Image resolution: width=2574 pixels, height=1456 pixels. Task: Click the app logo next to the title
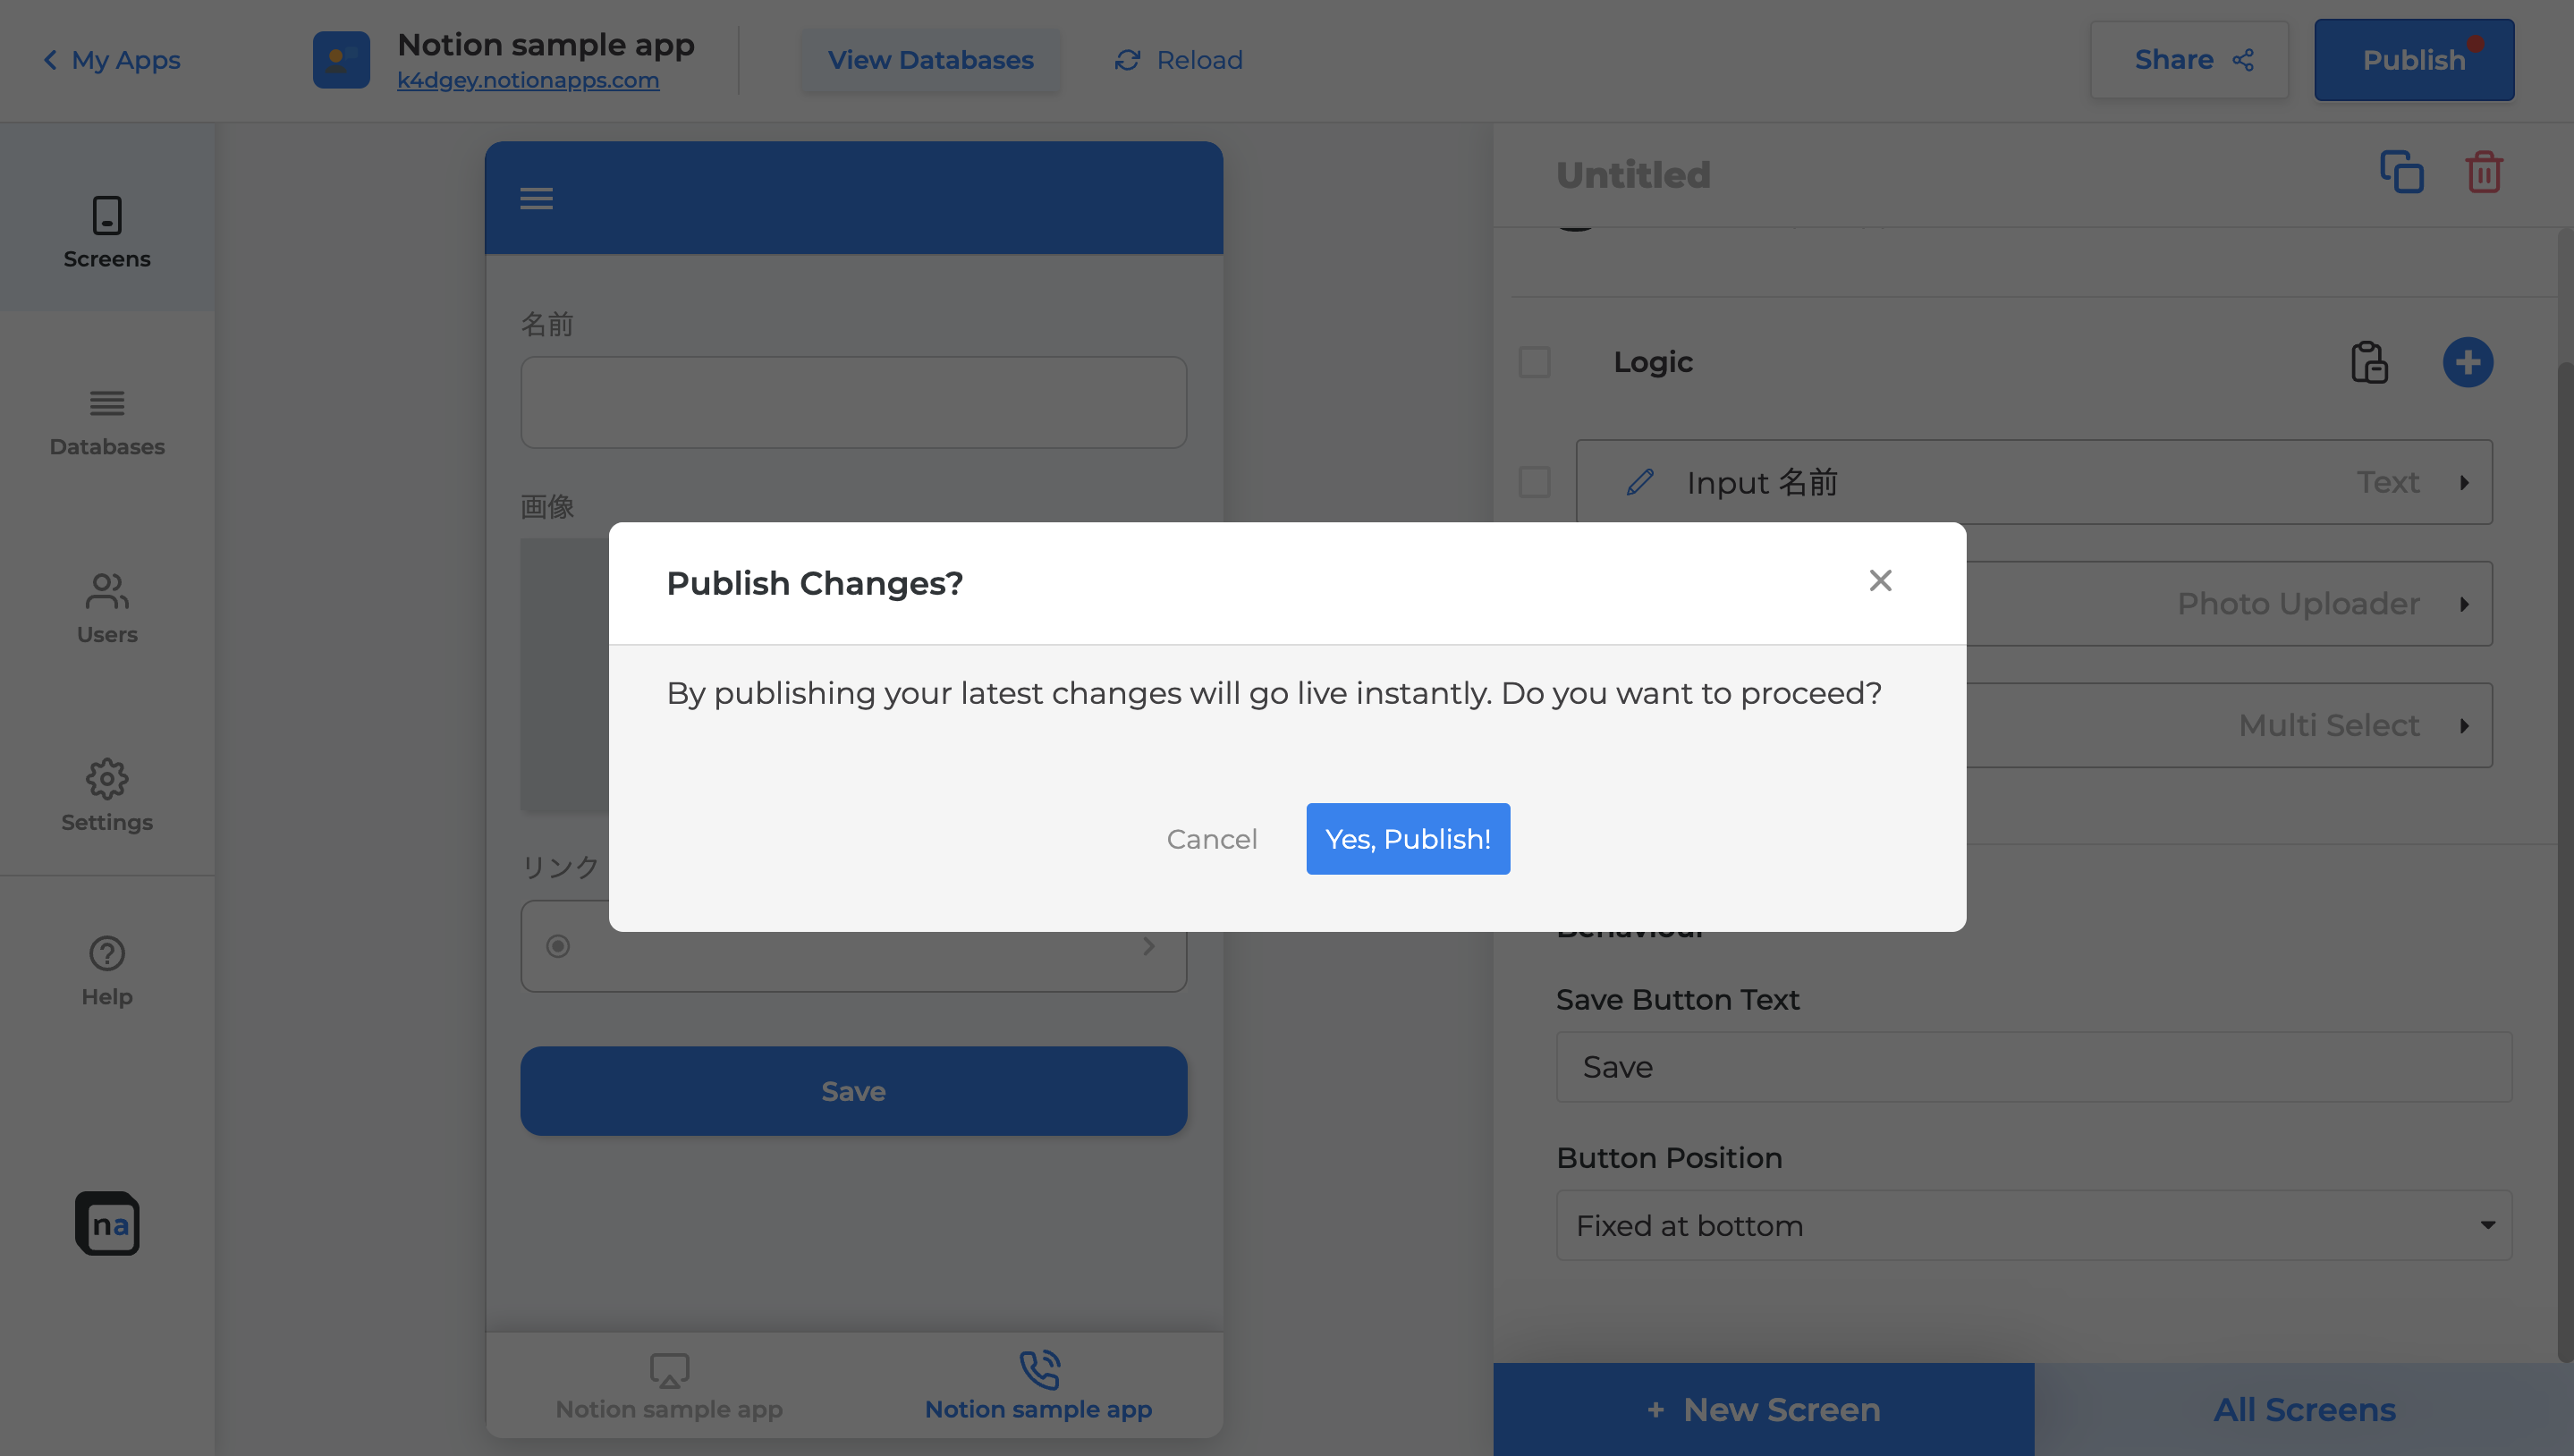click(x=341, y=60)
